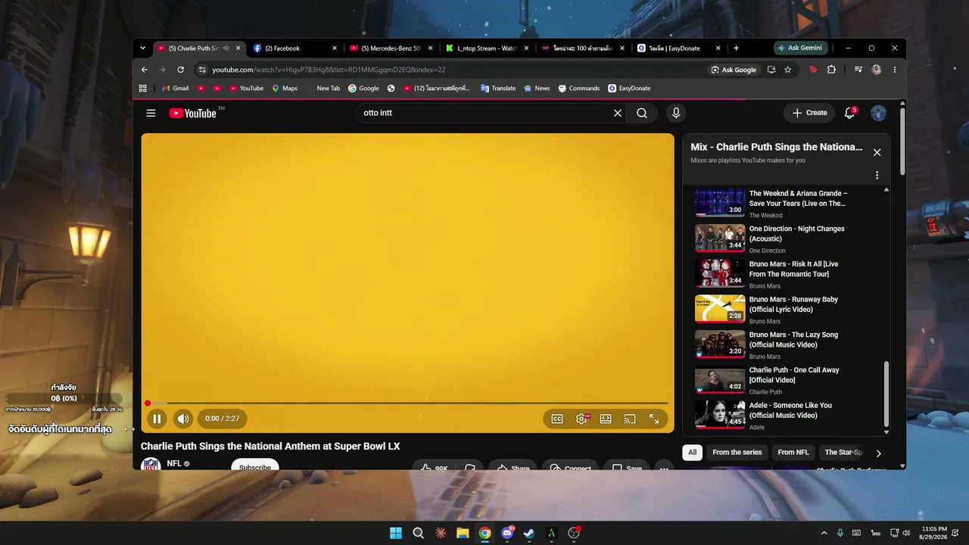Open the Chrome media controls button
The height and width of the screenshot is (545, 969).
858,70
